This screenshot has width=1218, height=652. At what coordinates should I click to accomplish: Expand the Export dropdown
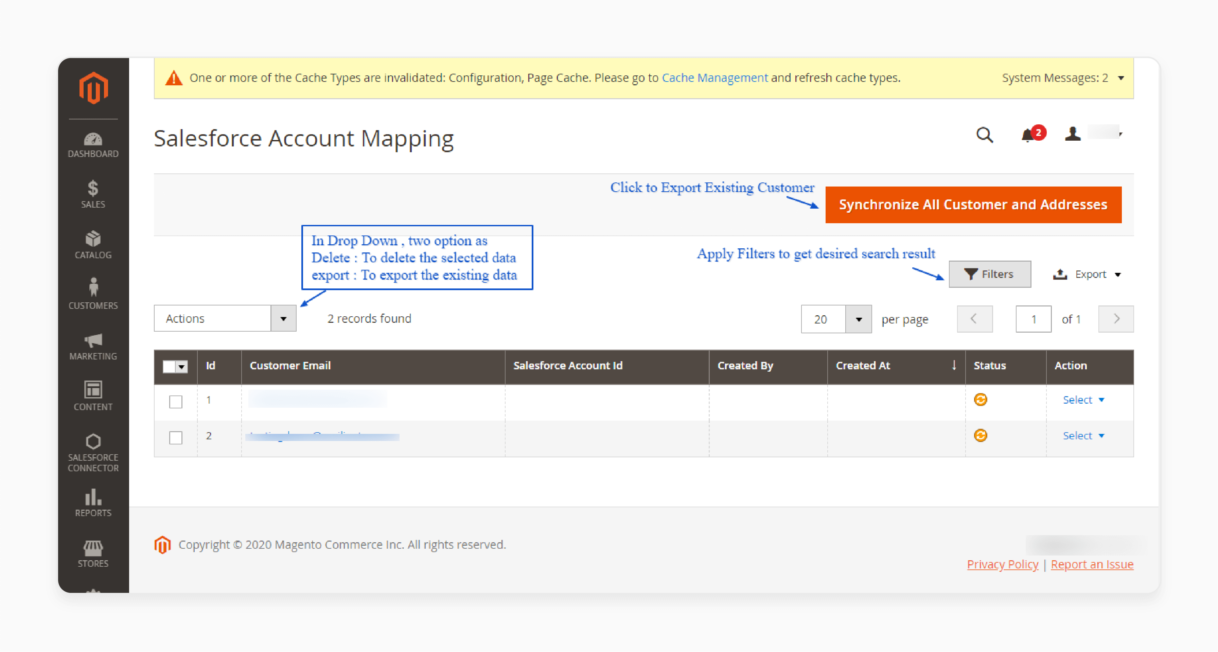pos(1087,275)
